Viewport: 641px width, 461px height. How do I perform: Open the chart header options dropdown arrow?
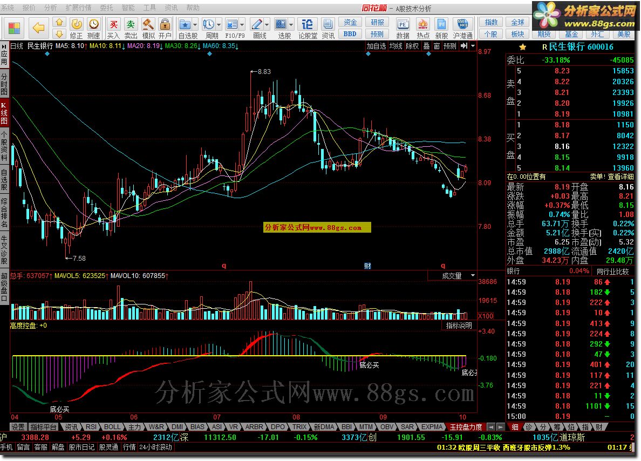coord(473,46)
